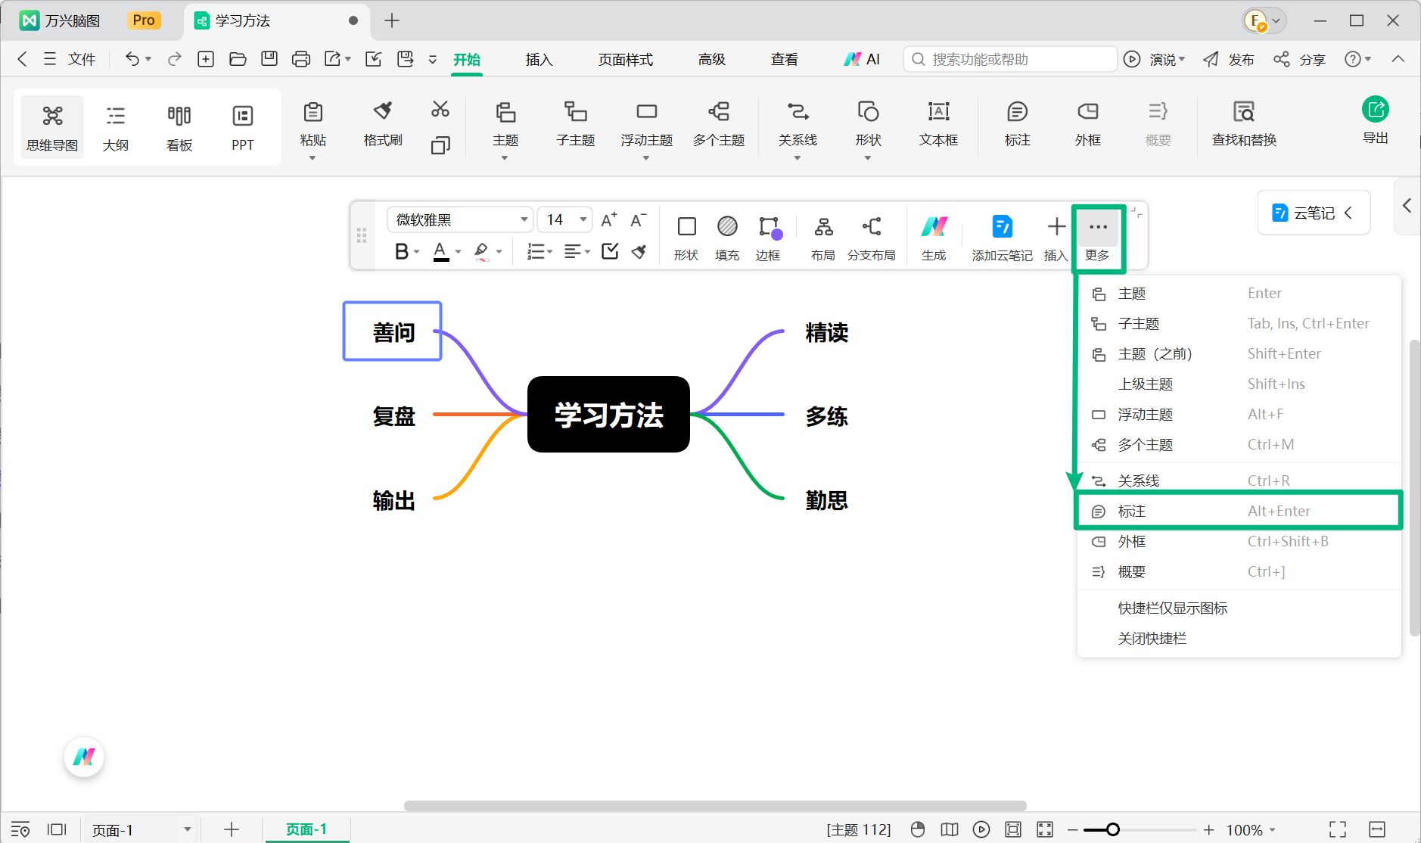Open Find and Replace (查找和替换)

coord(1244,123)
